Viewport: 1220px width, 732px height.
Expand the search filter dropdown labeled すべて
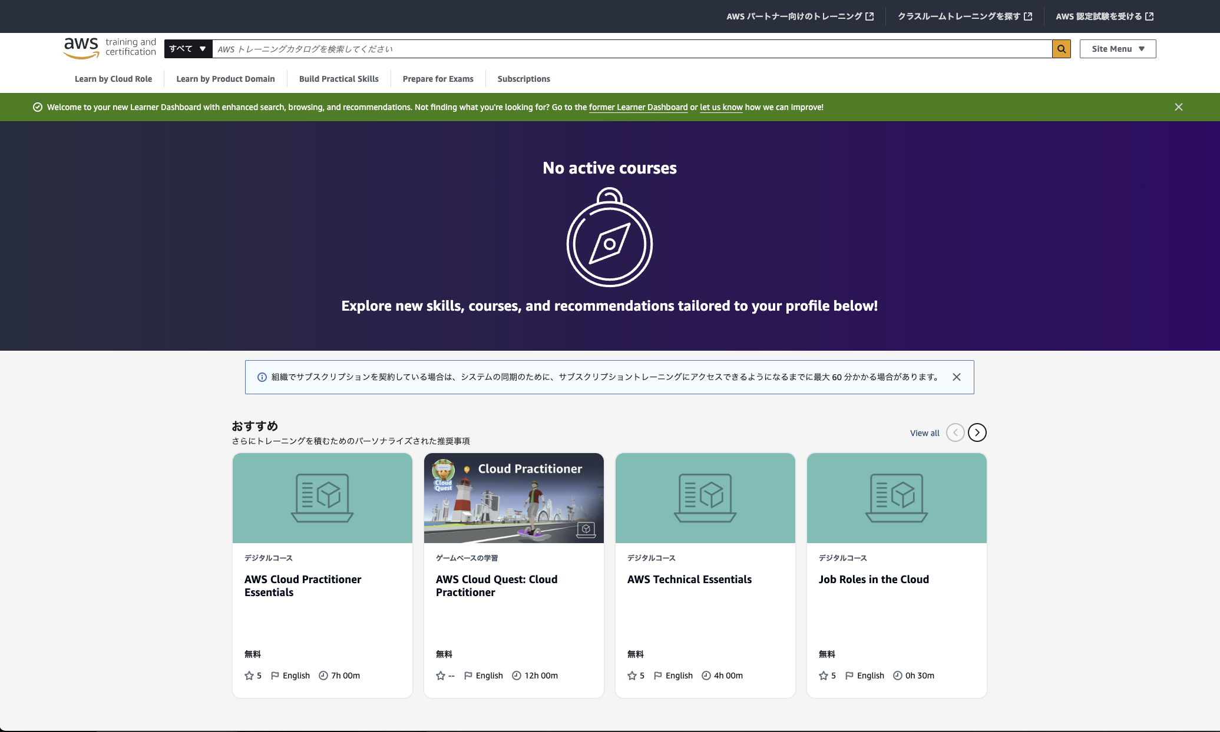(187, 48)
